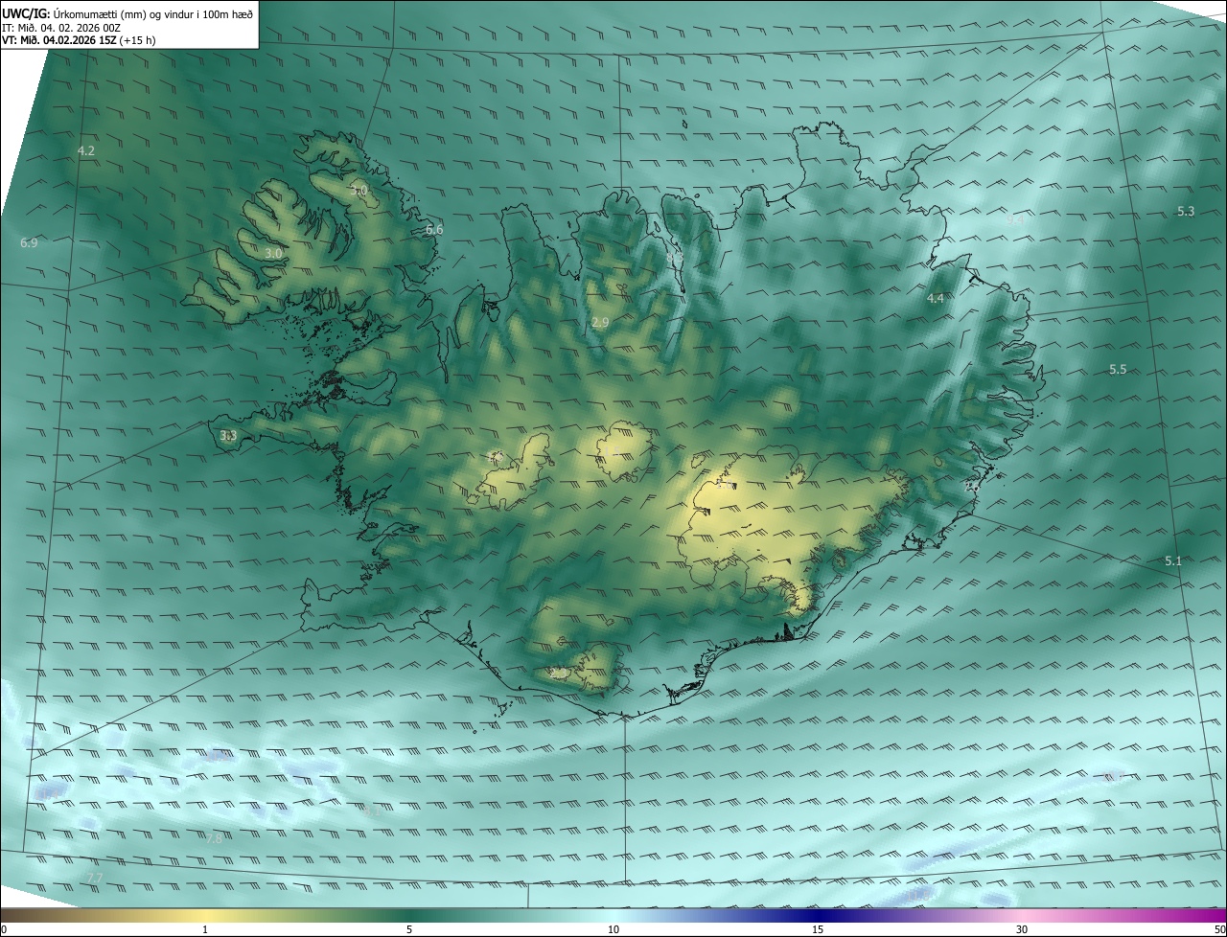Select the 5.3 value label on the map
Image resolution: width=1227 pixels, height=937 pixels.
[1186, 212]
